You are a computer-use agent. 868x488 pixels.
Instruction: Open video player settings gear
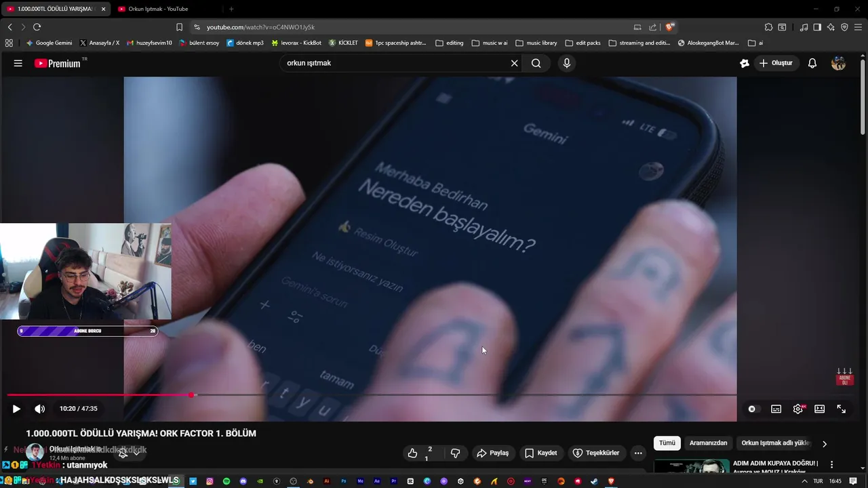798,409
